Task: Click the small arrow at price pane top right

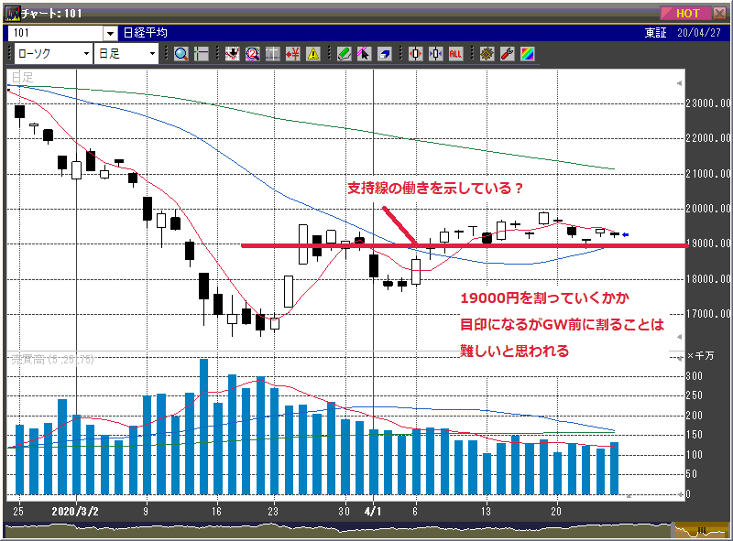Action: [x=679, y=83]
